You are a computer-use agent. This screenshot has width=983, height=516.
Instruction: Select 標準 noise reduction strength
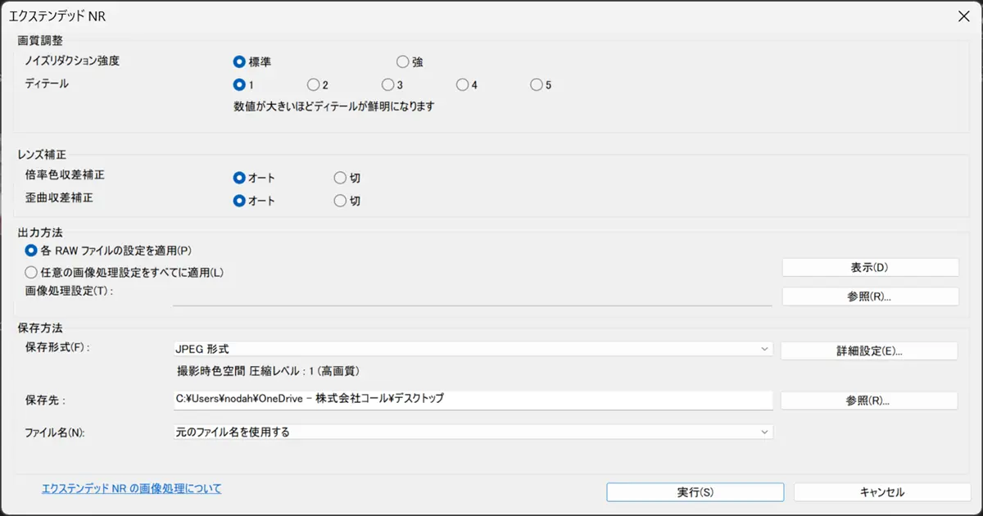click(x=239, y=61)
